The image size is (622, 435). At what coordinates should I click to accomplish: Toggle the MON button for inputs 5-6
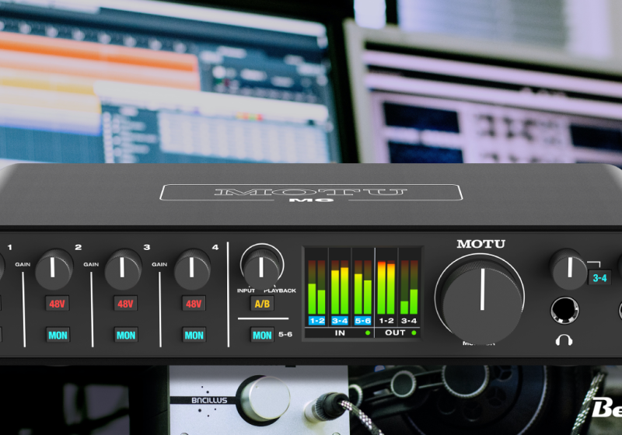(x=262, y=335)
